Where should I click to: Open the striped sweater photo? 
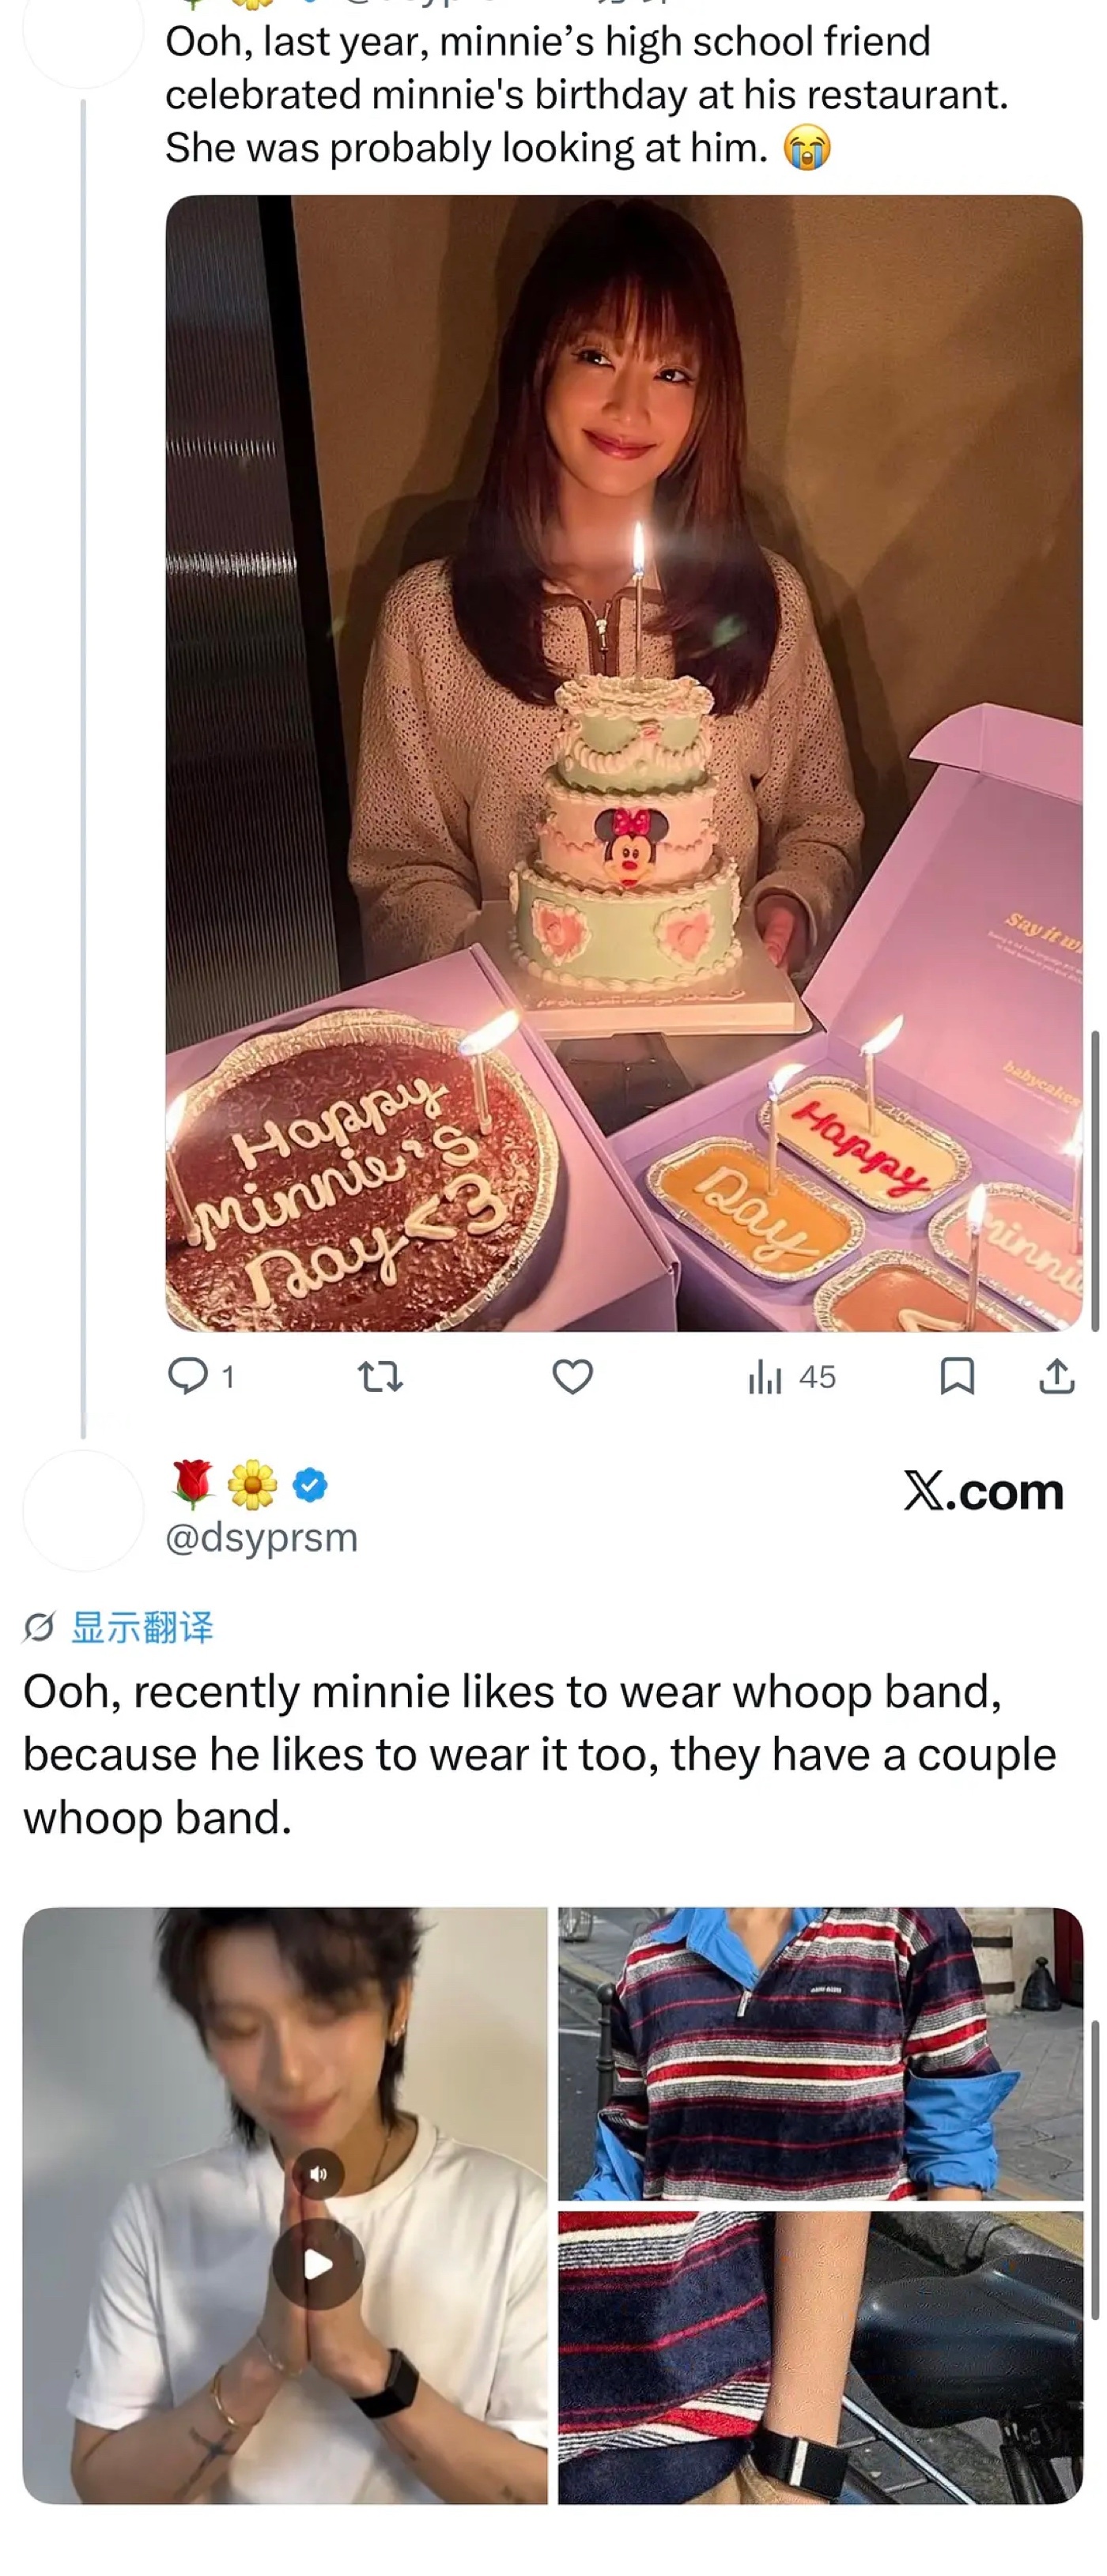pos(820,2052)
